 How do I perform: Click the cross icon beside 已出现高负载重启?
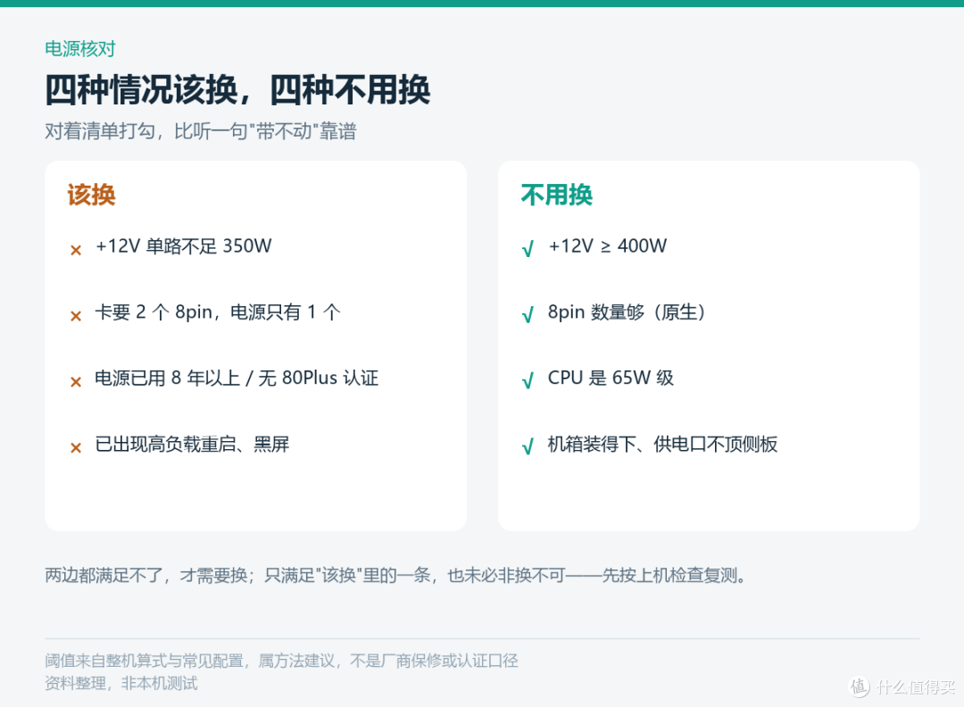click(76, 447)
